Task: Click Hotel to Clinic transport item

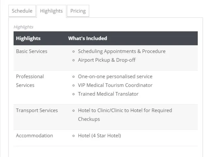Action: (x=125, y=115)
